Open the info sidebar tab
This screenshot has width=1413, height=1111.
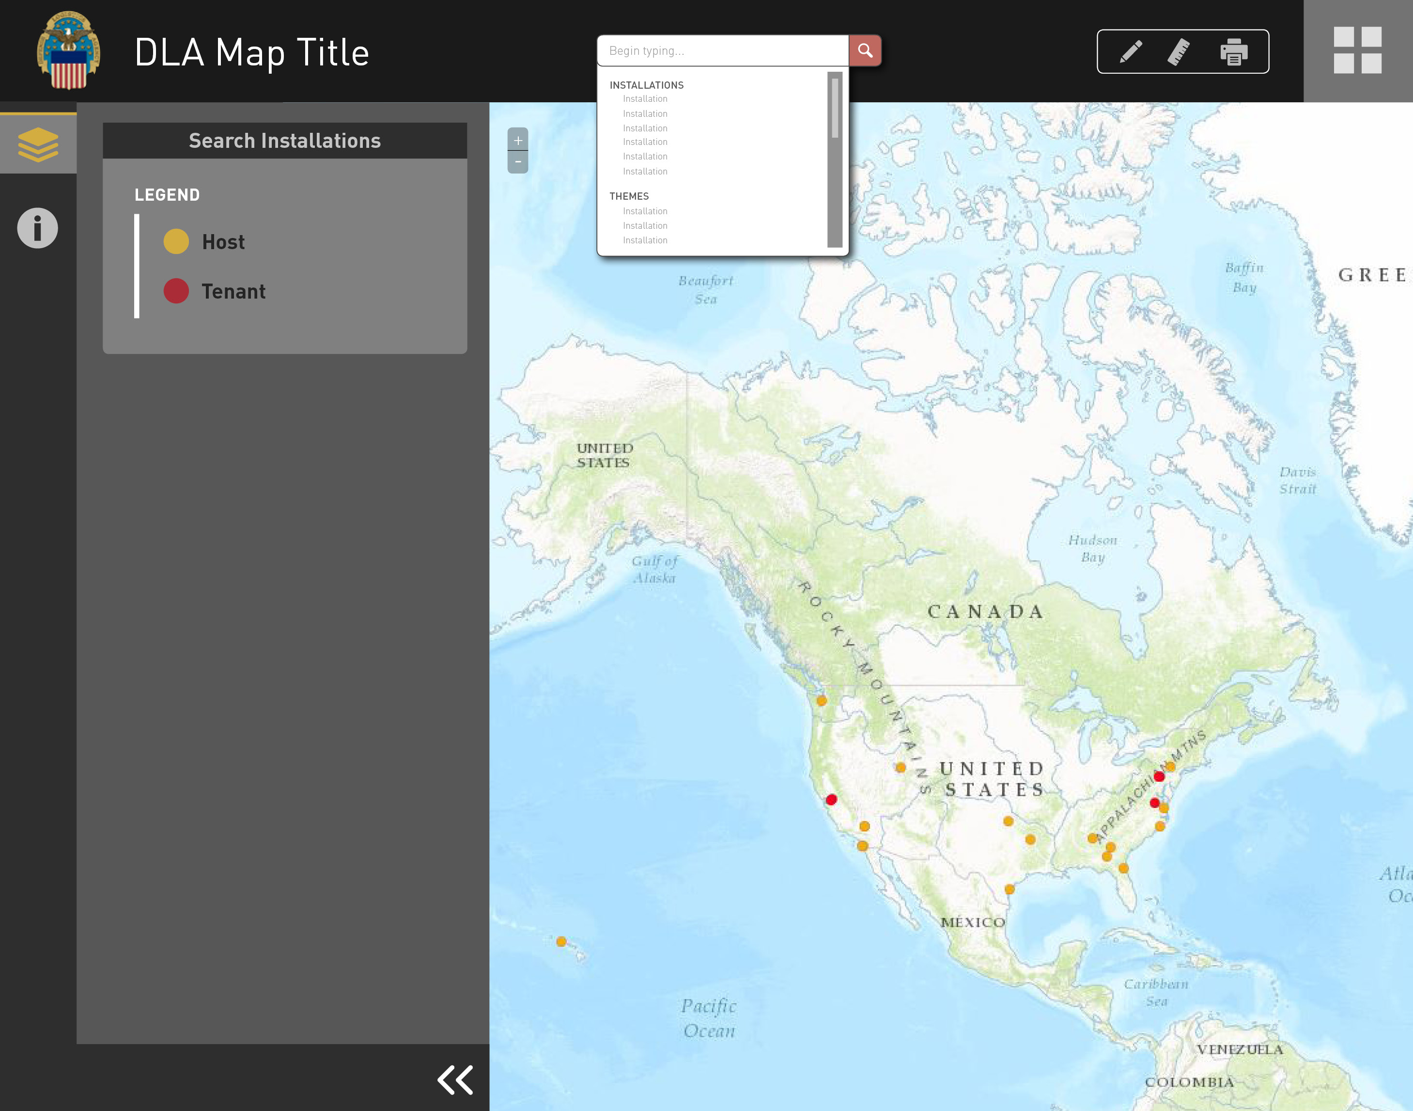click(38, 228)
